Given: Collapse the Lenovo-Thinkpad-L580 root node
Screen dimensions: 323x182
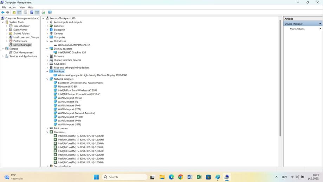Looking at the screenshot, I should [x=43, y=18].
